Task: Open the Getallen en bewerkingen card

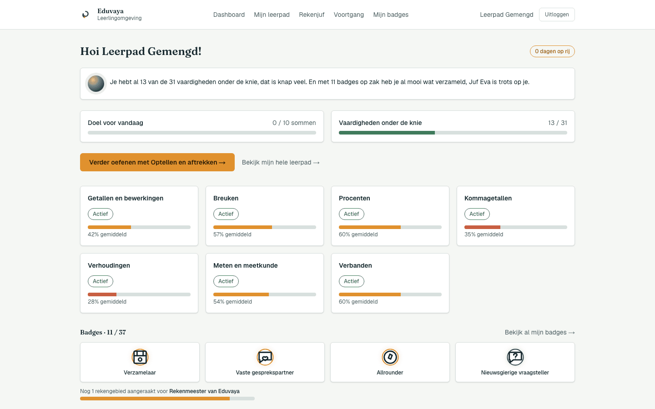Action: coord(139,216)
